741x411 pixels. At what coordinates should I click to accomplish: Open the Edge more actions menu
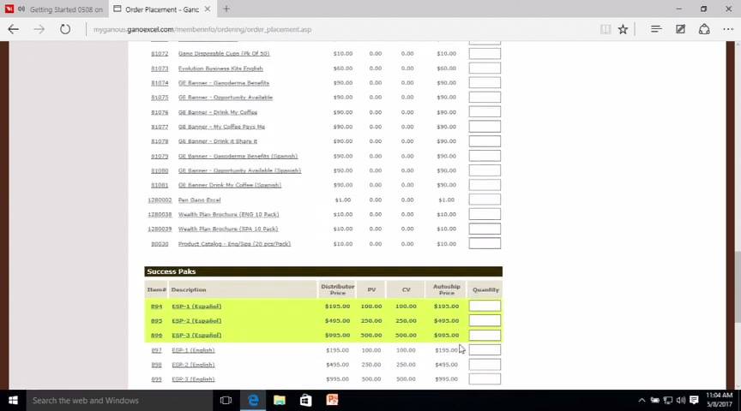pos(728,29)
